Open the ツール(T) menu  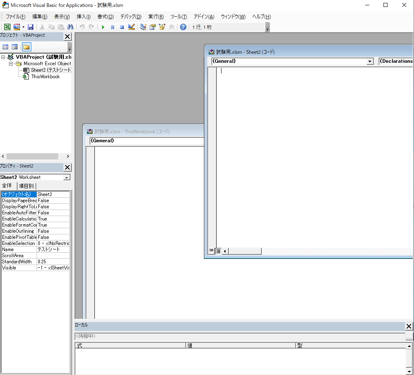point(179,17)
